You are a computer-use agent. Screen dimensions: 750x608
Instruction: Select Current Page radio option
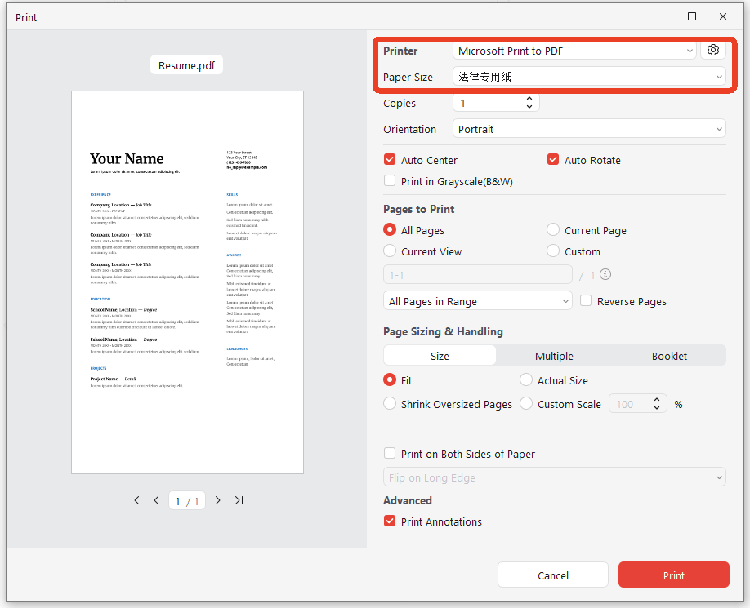pyautogui.click(x=553, y=229)
